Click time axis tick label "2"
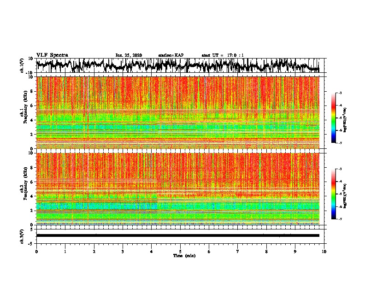Screen dimensions: 365x282 click(94, 252)
